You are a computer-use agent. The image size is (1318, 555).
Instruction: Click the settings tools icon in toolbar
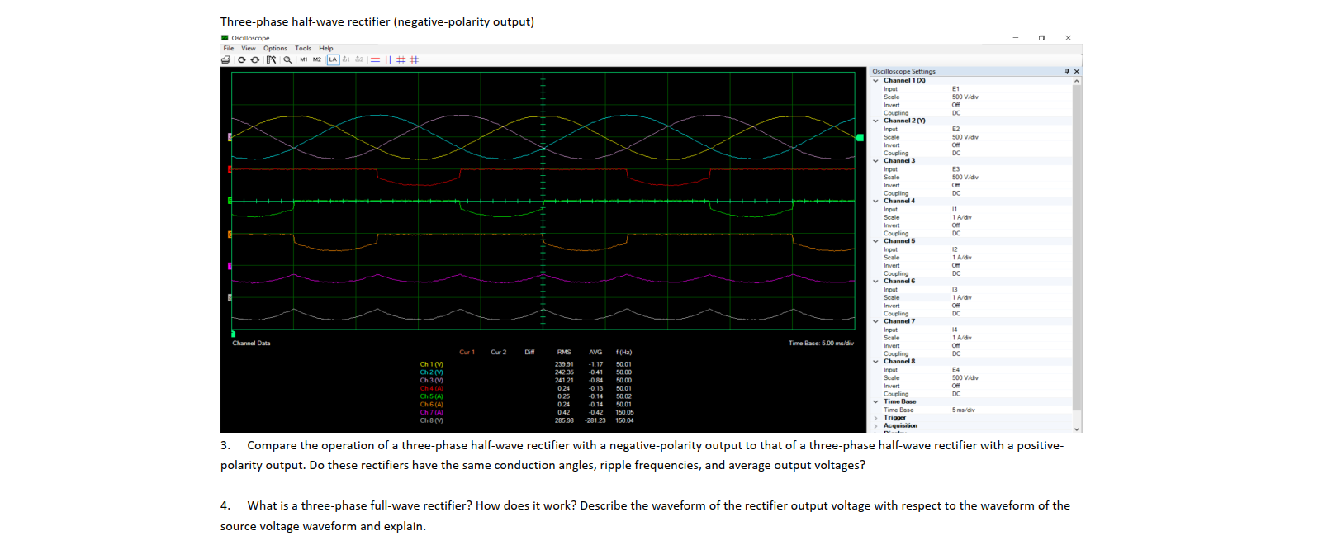[x=271, y=59]
